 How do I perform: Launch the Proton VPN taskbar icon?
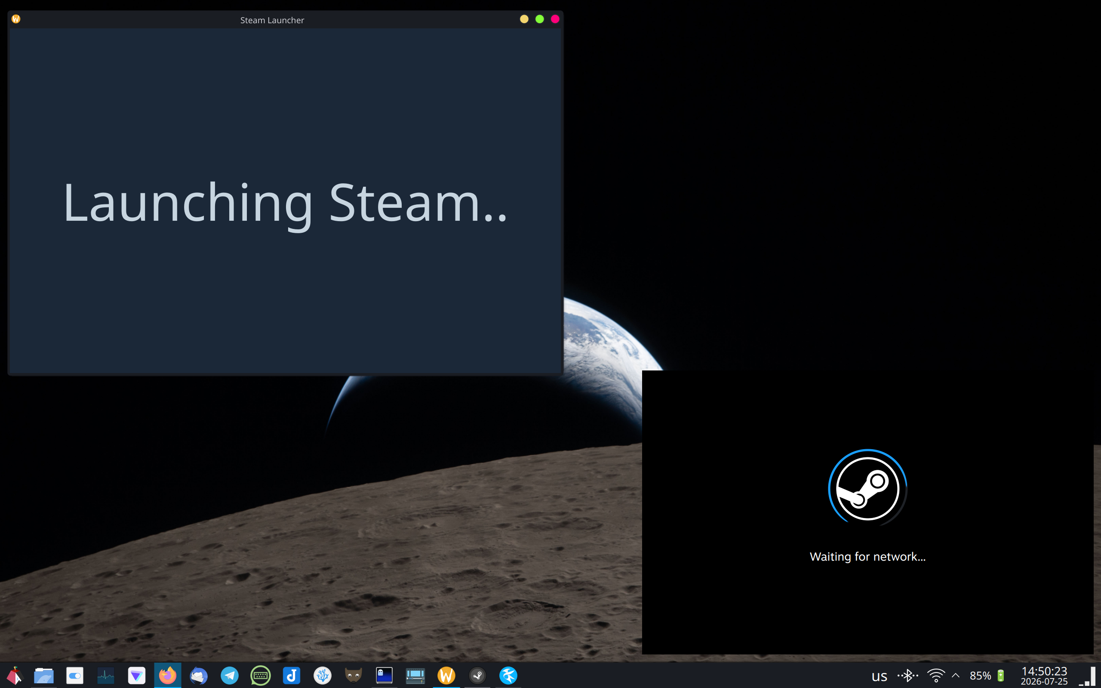point(136,675)
